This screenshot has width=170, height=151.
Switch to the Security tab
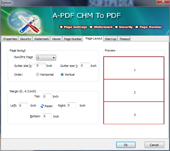coord(26,39)
